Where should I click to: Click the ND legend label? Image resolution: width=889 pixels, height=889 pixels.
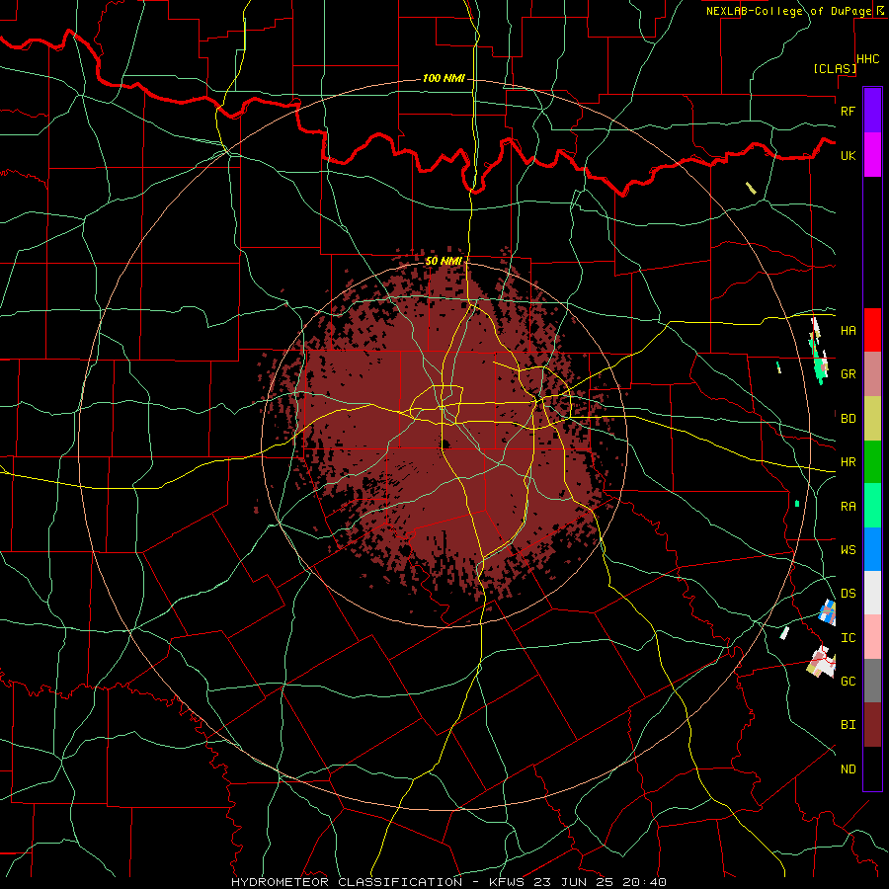[848, 769]
